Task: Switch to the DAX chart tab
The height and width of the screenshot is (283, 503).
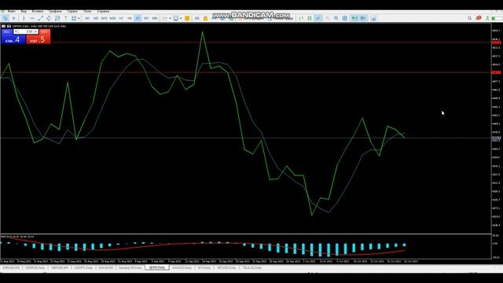Action: [106, 267]
